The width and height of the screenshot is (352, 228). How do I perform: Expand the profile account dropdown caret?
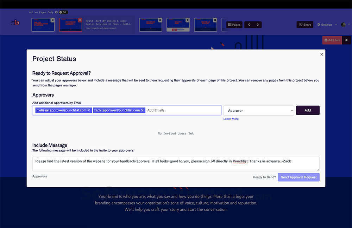tap(349, 25)
